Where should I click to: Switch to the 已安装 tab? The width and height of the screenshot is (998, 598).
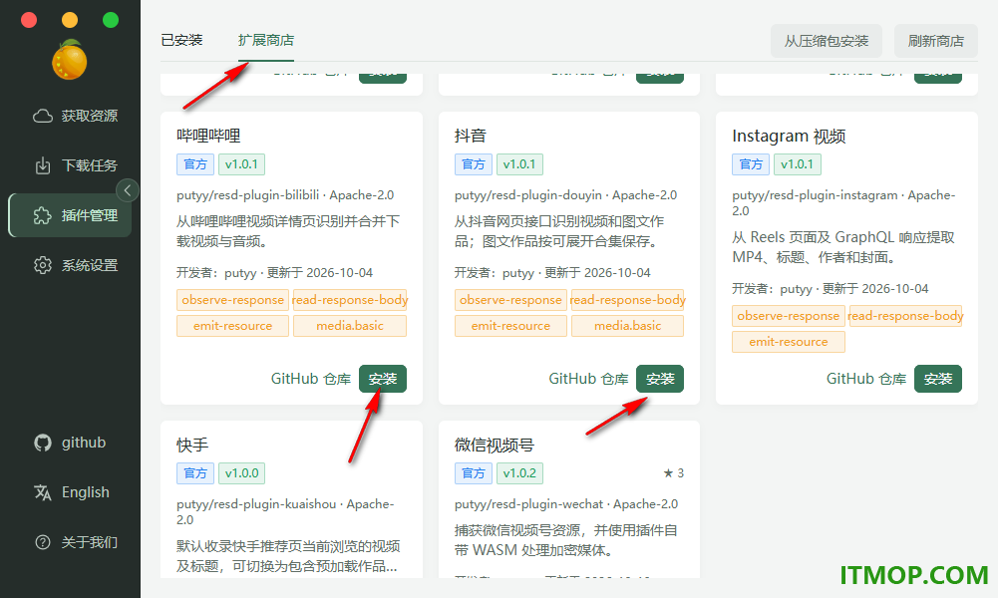coord(182,40)
